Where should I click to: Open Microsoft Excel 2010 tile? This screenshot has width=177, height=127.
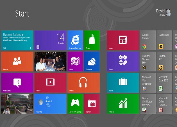tap(164, 82)
